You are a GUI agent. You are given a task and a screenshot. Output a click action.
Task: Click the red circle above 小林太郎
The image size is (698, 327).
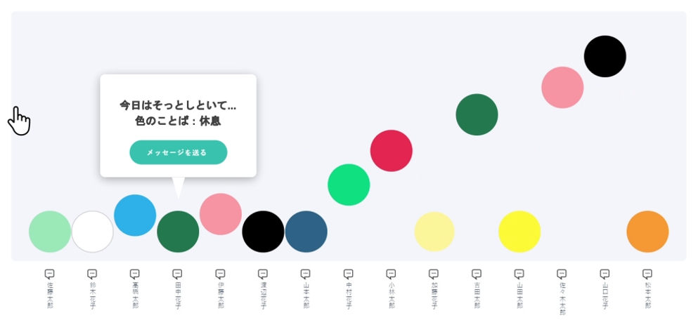[391, 151]
